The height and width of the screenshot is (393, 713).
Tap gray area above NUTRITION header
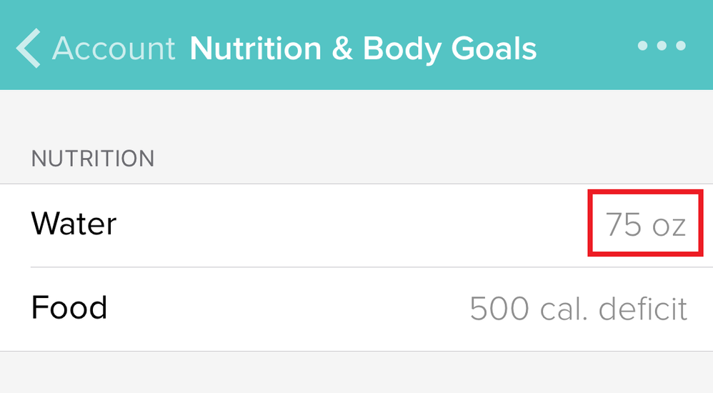[357, 114]
